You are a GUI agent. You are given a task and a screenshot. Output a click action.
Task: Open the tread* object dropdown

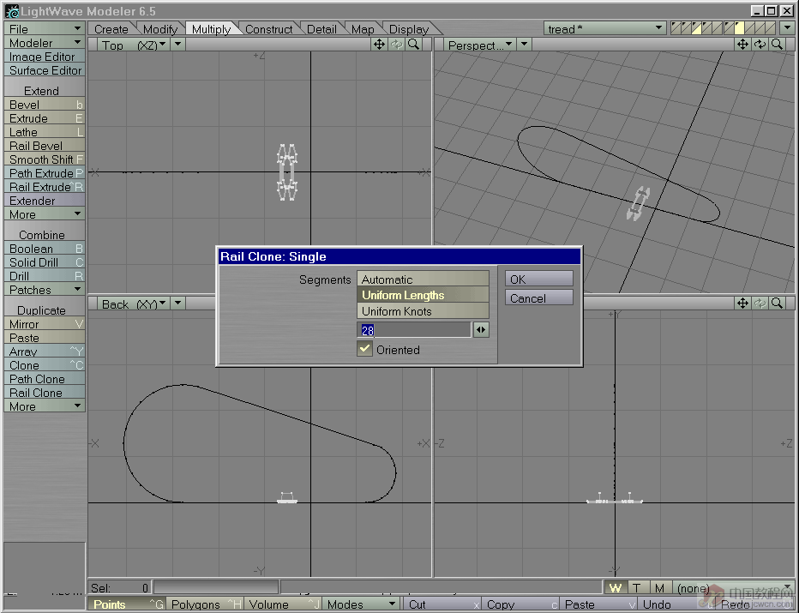point(605,28)
